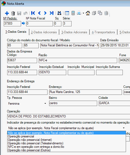Click the house icon in toolbar
This screenshot has width=130, height=155.
pyautogui.click(x=88, y=13)
